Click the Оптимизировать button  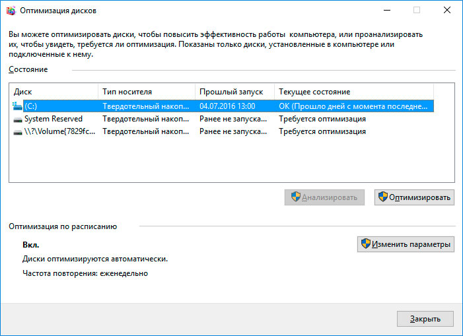(414, 197)
